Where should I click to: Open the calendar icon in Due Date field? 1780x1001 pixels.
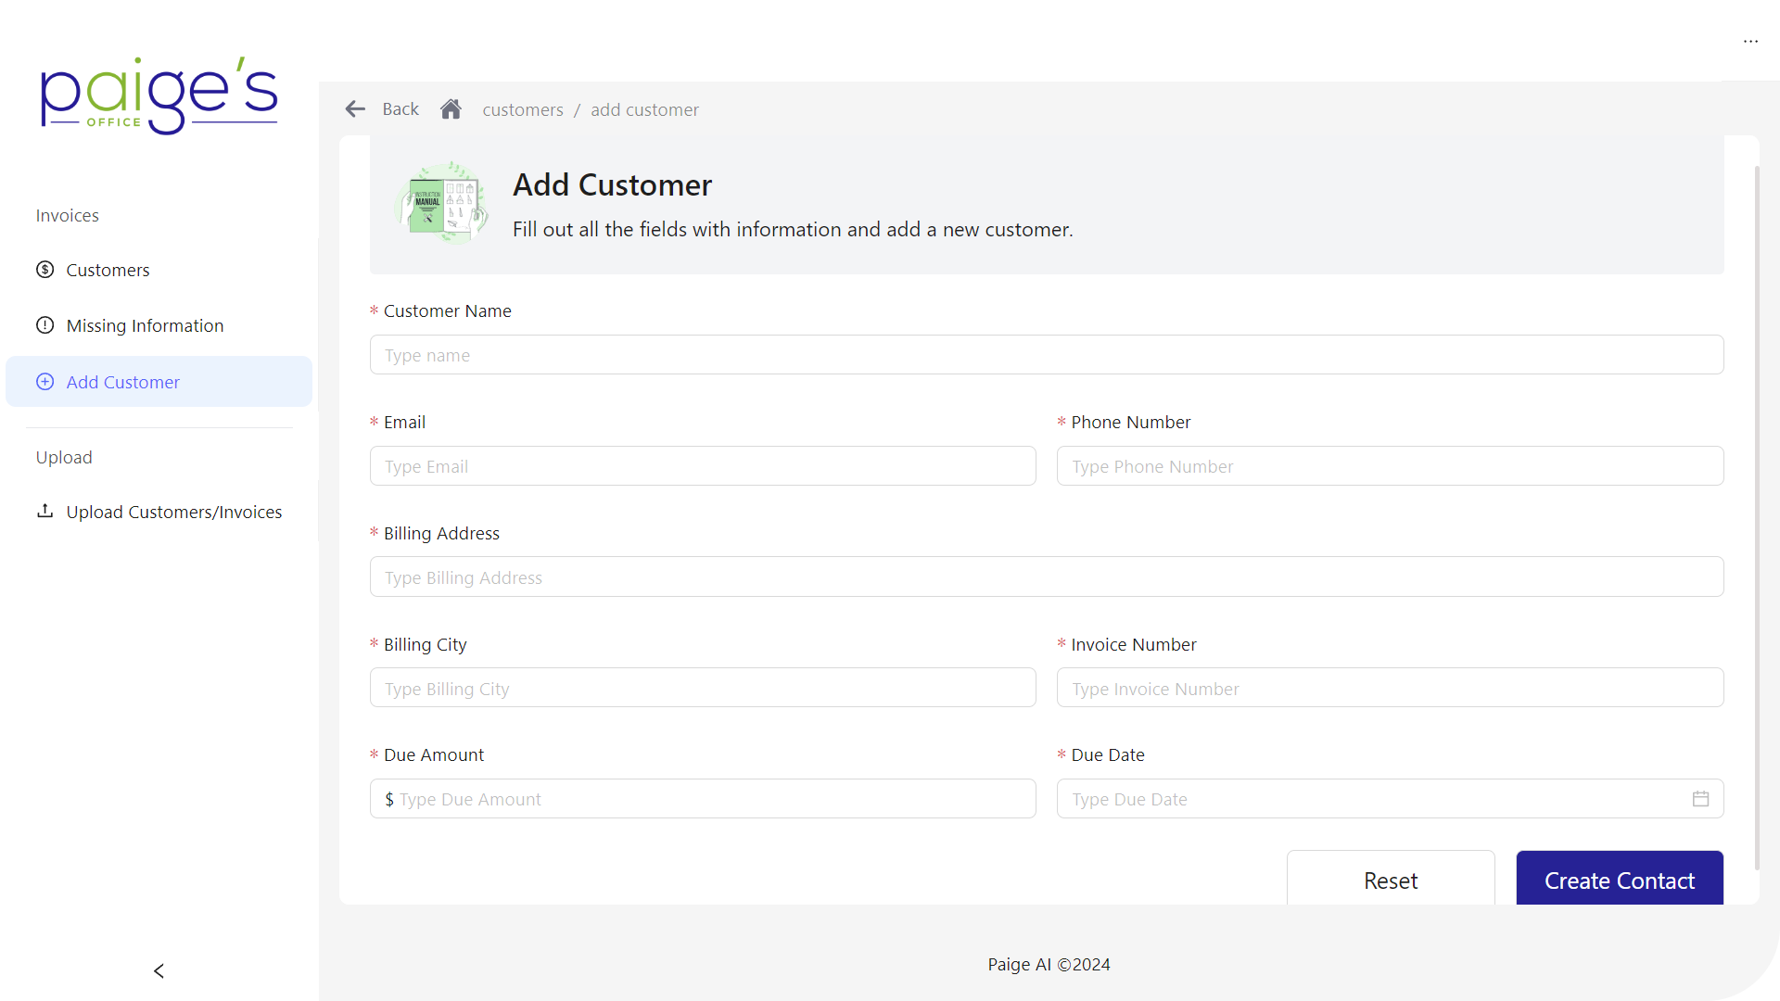(1700, 798)
